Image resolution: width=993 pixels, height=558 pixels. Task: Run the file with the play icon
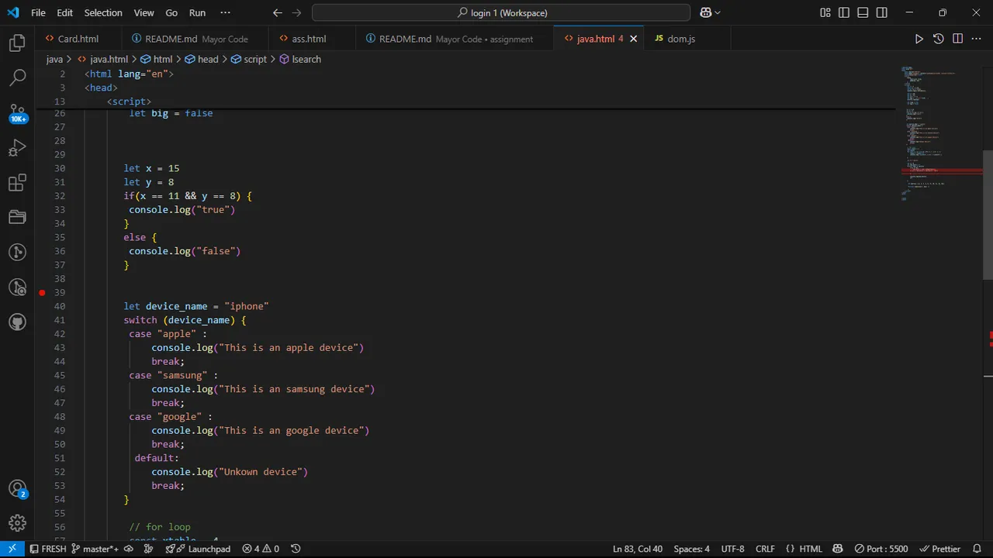pos(919,39)
